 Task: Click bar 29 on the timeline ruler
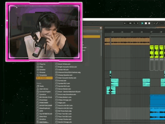tap(113, 32)
